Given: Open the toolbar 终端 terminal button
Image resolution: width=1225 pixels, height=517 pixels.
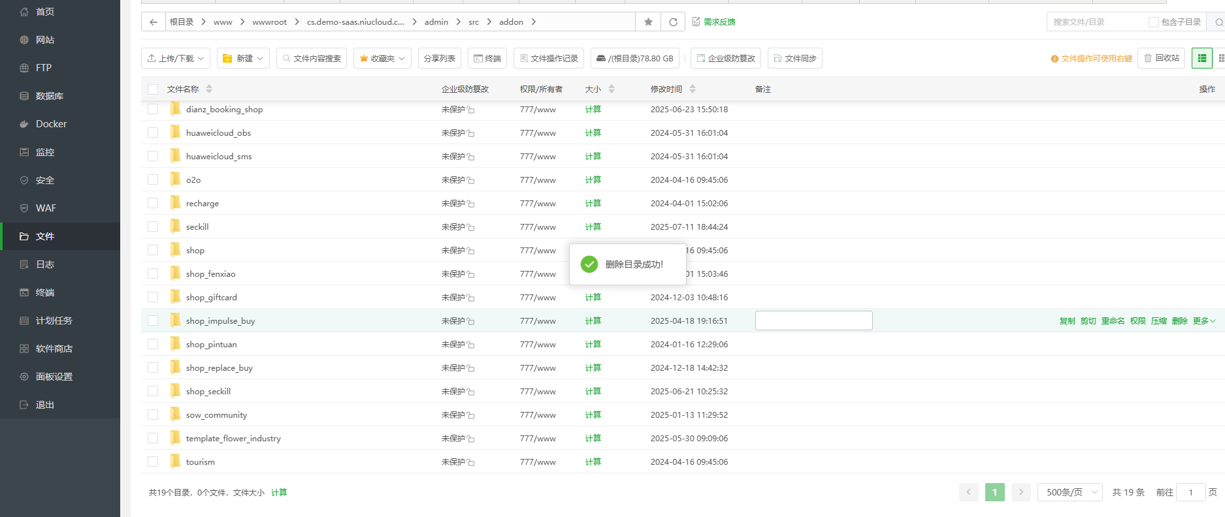Looking at the screenshot, I should 487,58.
